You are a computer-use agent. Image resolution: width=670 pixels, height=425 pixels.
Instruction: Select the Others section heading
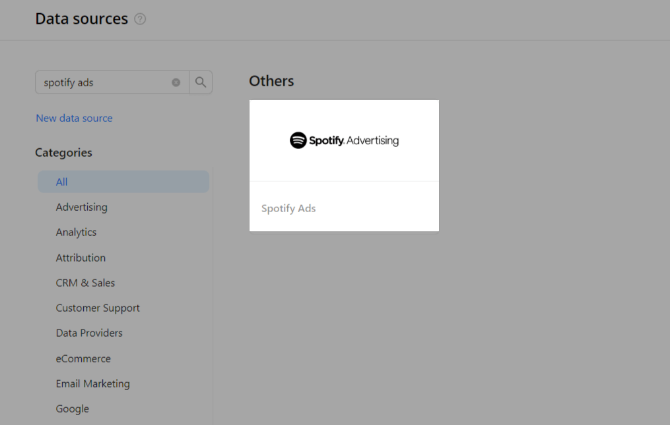click(271, 81)
